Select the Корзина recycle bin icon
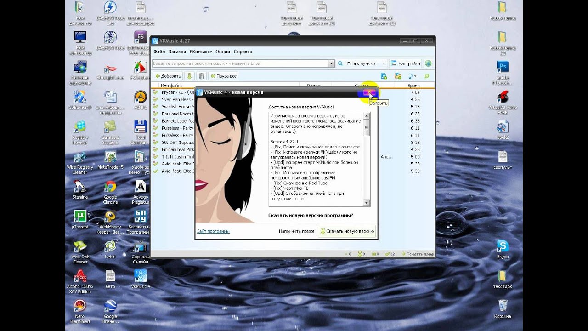Viewport: 588px width, 331px height. 503,308
